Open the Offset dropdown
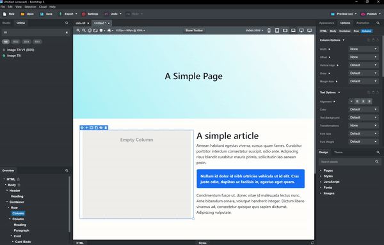The image size is (384, 245). [x=364, y=57]
